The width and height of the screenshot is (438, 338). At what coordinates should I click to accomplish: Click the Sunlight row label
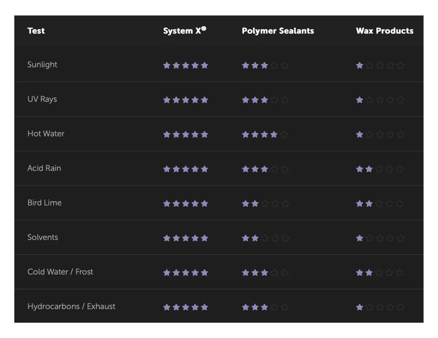point(42,65)
